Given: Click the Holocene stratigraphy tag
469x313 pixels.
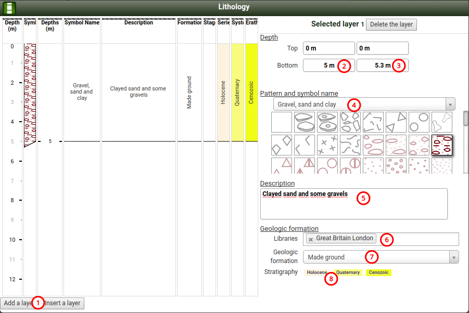Looking at the screenshot, I should 316,272.
